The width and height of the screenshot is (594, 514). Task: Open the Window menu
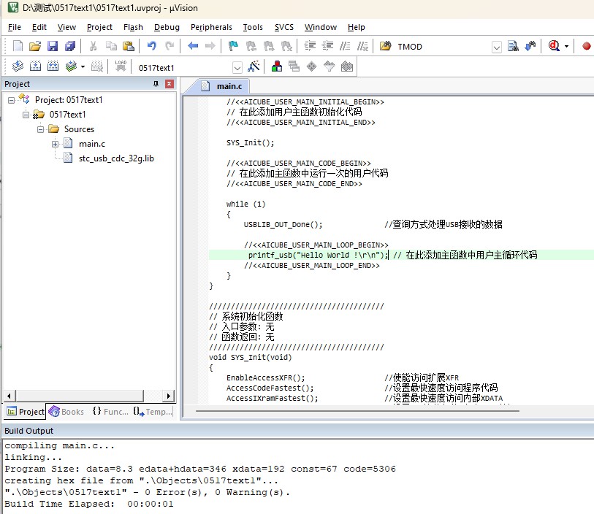(x=321, y=27)
